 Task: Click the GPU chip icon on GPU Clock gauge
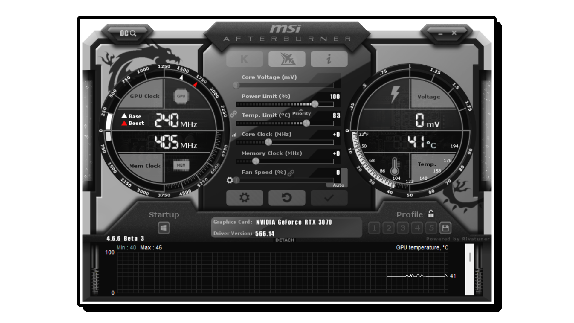pos(181,96)
